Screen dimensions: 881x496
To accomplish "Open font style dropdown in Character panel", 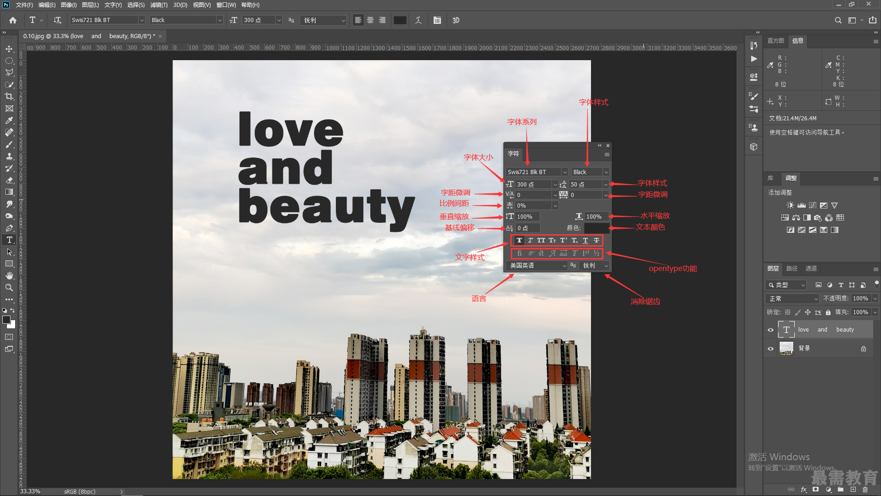I will [x=606, y=172].
